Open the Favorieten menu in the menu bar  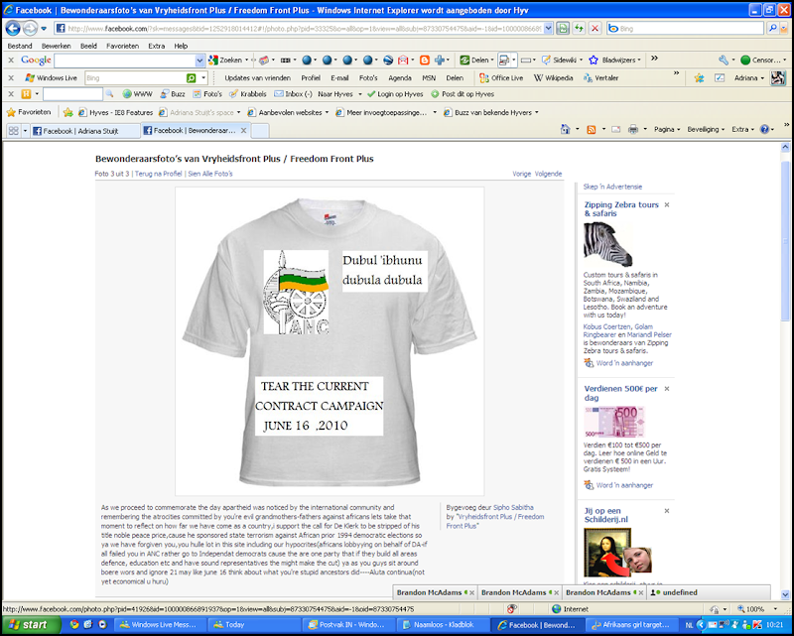click(122, 46)
